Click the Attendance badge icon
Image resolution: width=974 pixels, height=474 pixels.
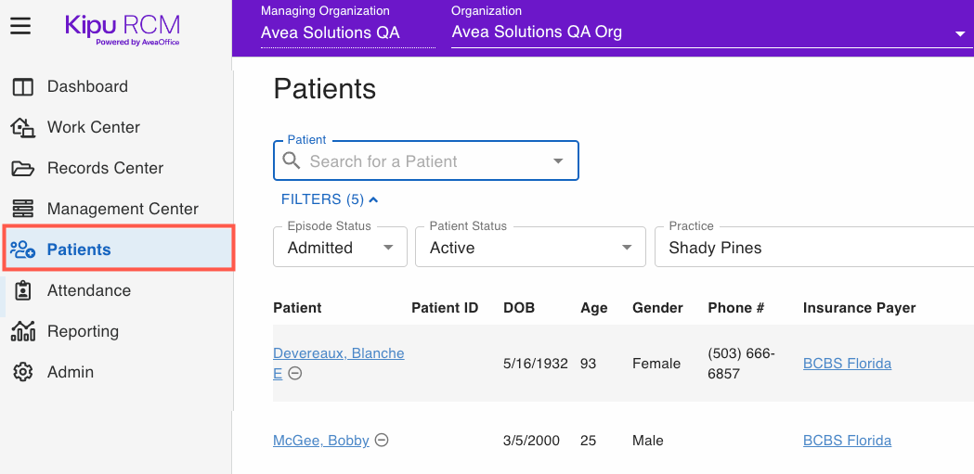[x=23, y=290]
